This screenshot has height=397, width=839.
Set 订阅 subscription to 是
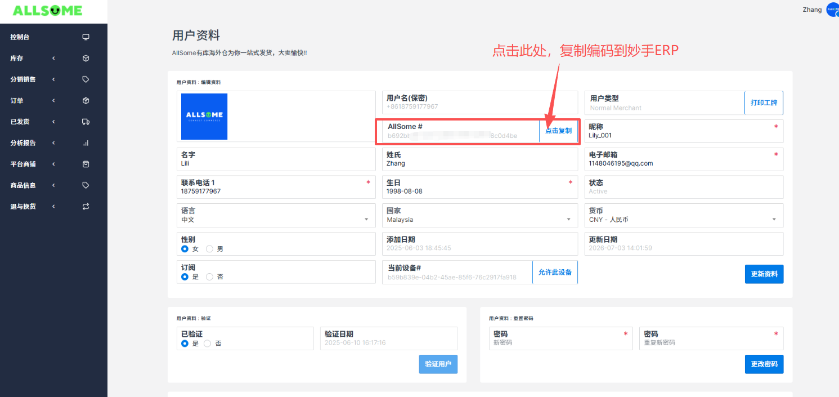(185, 276)
